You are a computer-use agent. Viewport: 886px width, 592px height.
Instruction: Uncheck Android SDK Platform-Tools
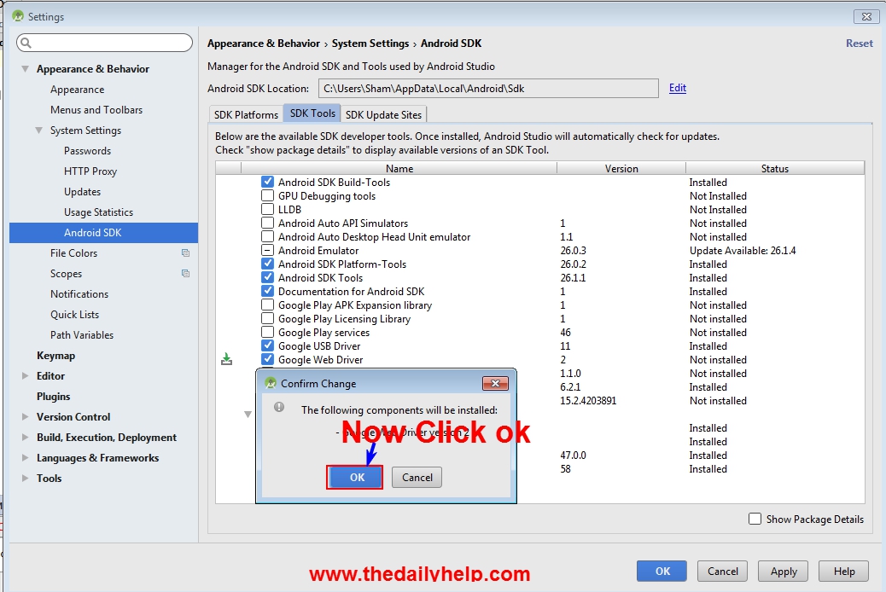[x=268, y=264]
